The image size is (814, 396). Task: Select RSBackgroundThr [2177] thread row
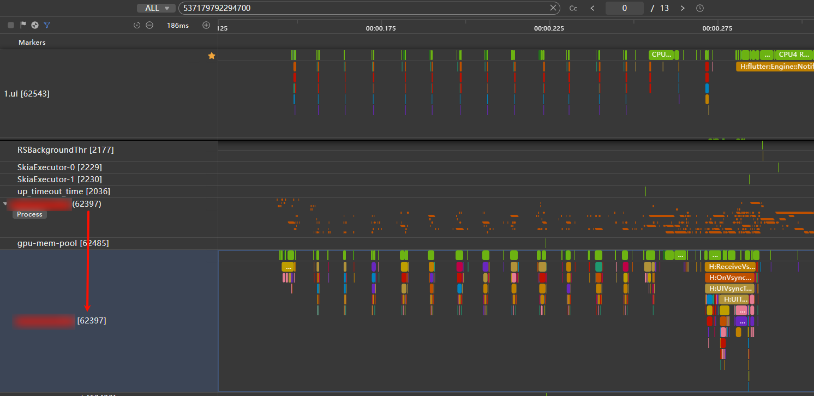coord(109,150)
